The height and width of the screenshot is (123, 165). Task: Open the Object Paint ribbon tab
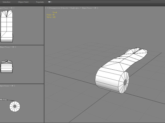(x=23, y=2)
